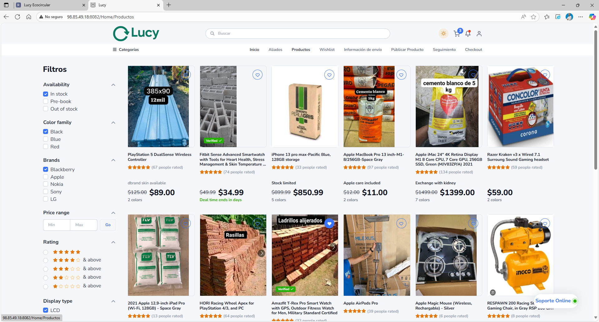Click the Min price input field
The height and width of the screenshot is (322, 599).
click(56, 225)
